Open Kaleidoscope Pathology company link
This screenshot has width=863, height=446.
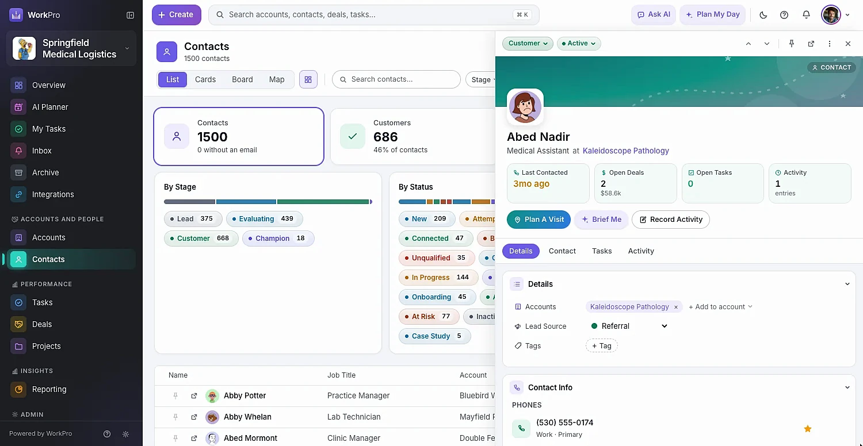click(x=625, y=151)
